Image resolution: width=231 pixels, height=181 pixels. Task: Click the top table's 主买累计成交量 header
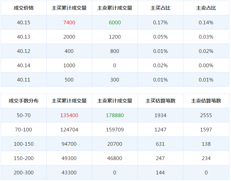pyautogui.click(x=69, y=8)
